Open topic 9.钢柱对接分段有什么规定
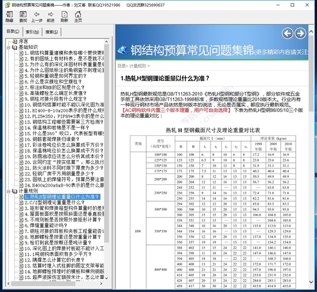Image resolution: width=317 pixels, height=292 pixels. (x=55, y=99)
